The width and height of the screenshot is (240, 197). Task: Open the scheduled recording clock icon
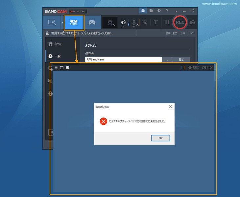[159, 11]
